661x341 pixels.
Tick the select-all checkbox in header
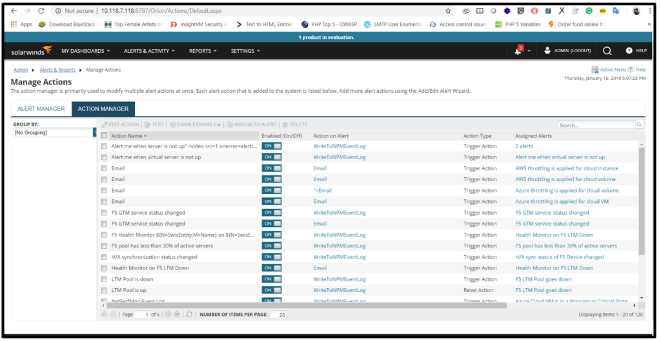pyautogui.click(x=104, y=135)
